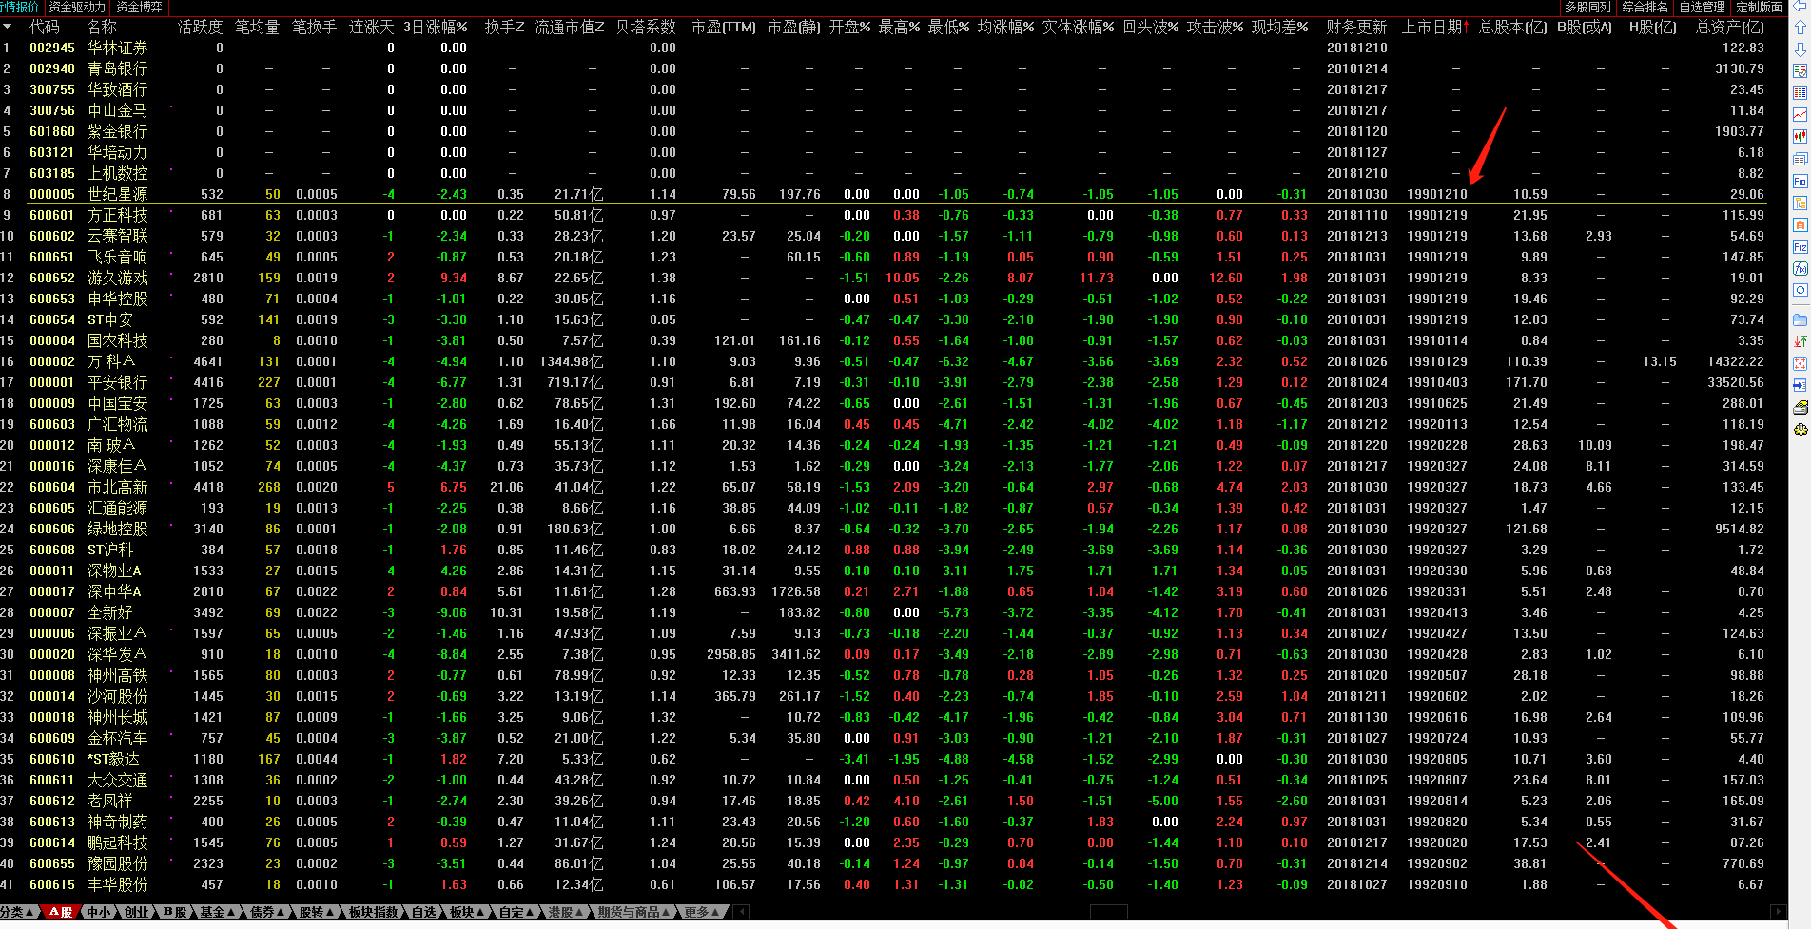Click the red dotted square sidebar icon
1811x929 pixels.
(x=1800, y=363)
